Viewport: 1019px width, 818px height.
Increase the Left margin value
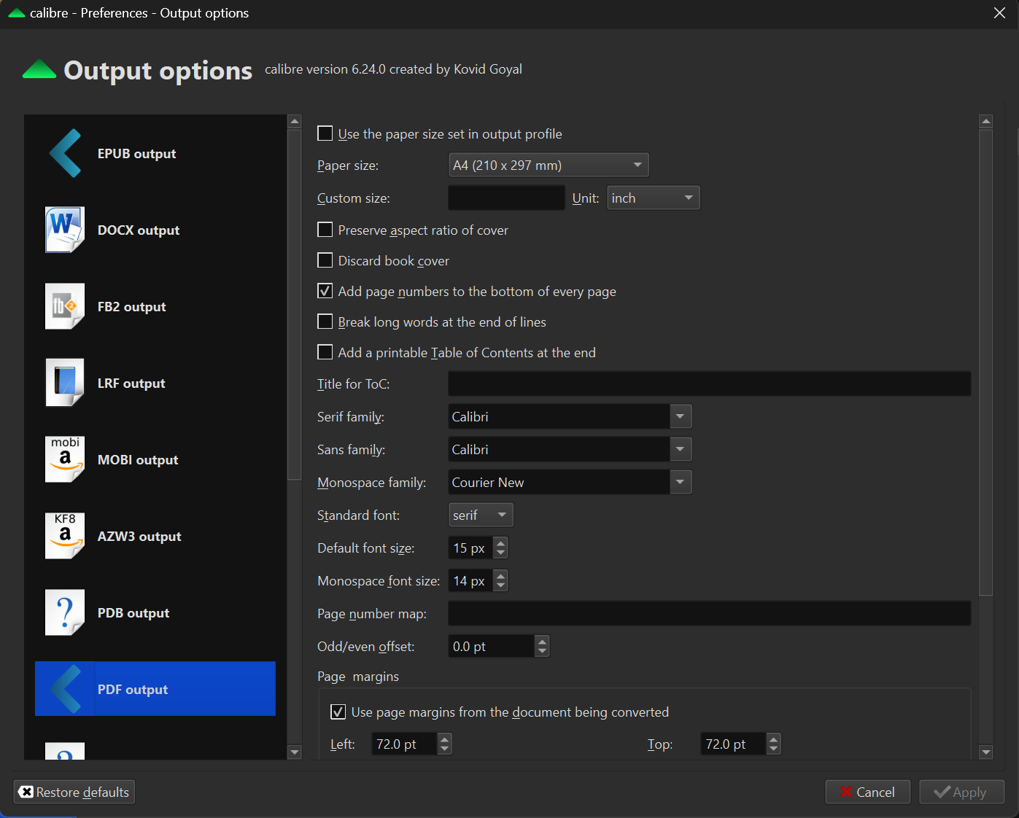(445, 738)
